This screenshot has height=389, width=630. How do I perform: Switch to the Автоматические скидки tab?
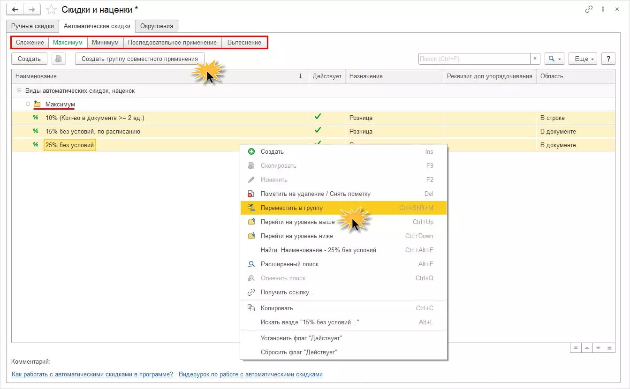(97, 26)
